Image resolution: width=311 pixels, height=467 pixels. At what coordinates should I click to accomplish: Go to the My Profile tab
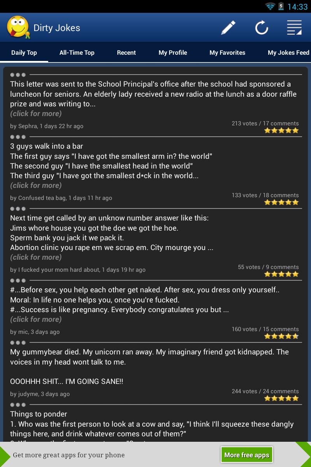coord(173,53)
